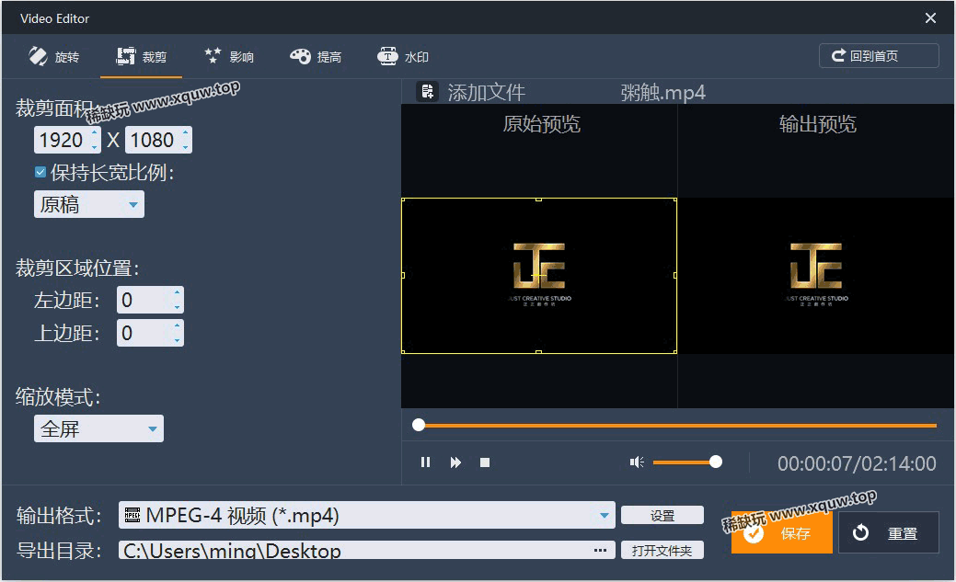This screenshot has height=582, width=956.
Task: Click the 输出预览 video thumbnail
Action: tap(816, 276)
